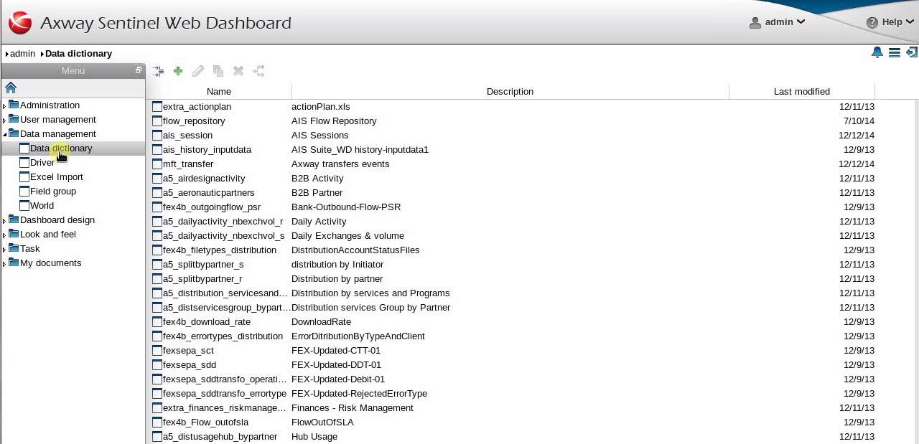
Task: Select Field group in the menu tree
Action: point(52,192)
